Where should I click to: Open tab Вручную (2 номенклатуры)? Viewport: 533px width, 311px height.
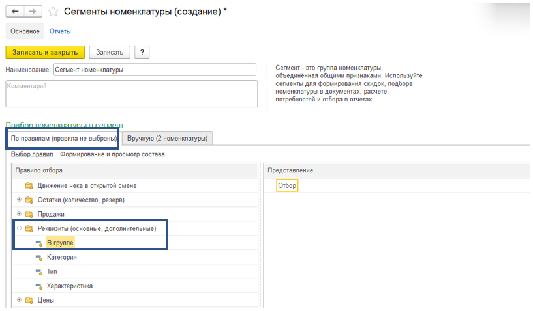167,139
